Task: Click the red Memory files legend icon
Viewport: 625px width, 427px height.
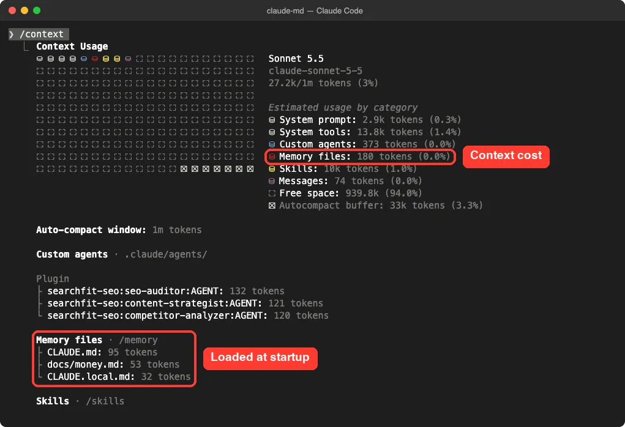Action: click(x=272, y=157)
